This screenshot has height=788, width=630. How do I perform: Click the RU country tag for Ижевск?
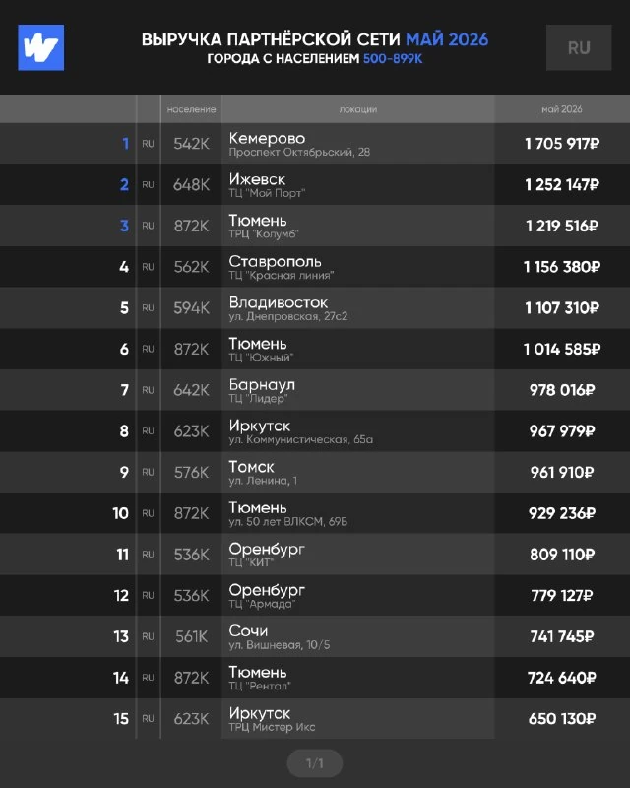point(148,185)
